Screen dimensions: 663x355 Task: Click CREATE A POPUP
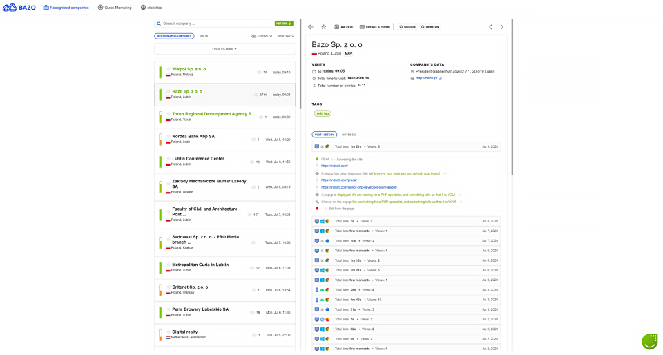pyautogui.click(x=374, y=27)
